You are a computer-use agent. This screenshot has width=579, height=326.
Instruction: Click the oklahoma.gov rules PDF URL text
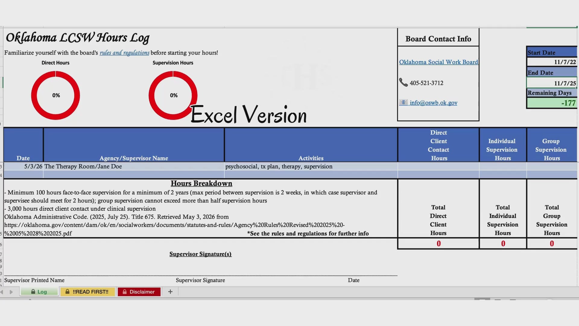[x=174, y=229]
